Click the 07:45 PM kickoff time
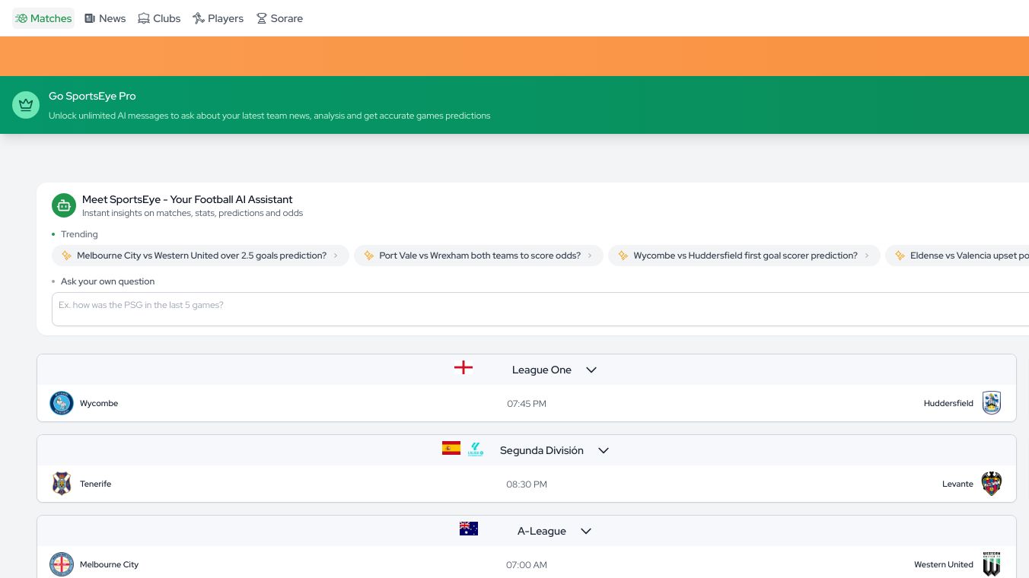Image resolution: width=1029 pixels, height=578 pixels. click(x=527, y=404)
